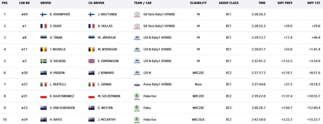Click the Finnish flag beside K. Rovanperä

pos(43,14)
